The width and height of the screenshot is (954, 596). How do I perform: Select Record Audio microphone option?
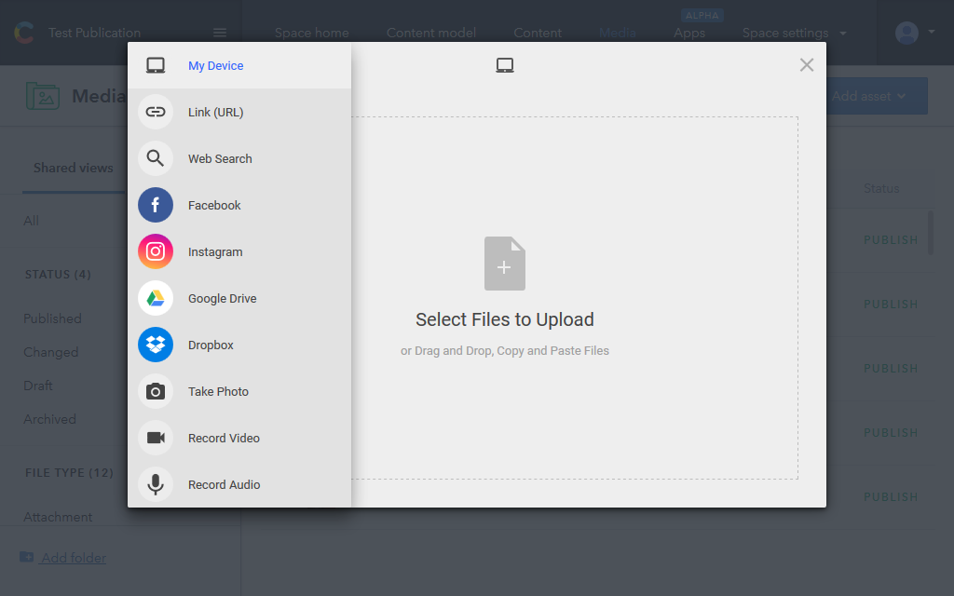(156, 484)
